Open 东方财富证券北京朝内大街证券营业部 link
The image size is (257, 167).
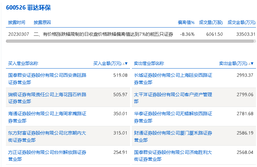(47, 136)
